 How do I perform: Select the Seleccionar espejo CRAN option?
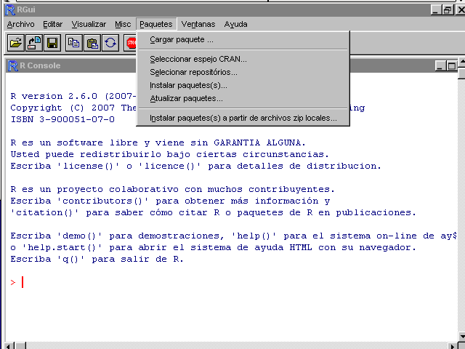[198, 59]
